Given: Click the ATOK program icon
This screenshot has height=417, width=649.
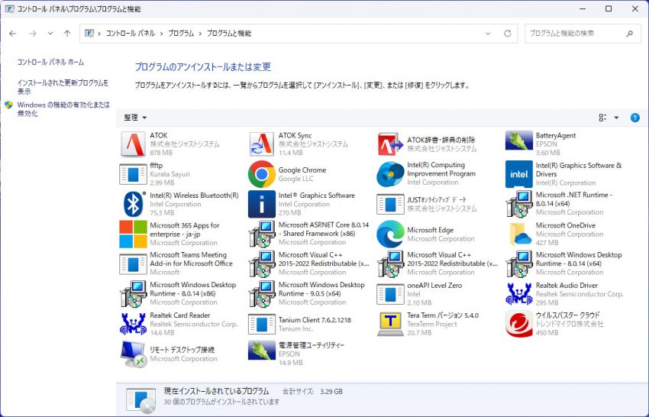Looking at the screenshot, I should 133,144.
